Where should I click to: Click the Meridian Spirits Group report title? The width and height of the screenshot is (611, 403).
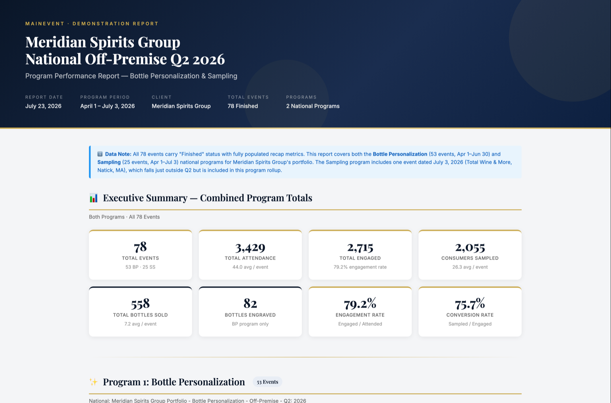click(x=125, y=50)
